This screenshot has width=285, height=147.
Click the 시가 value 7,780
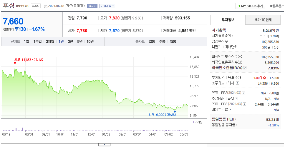[x=82, y=31]
